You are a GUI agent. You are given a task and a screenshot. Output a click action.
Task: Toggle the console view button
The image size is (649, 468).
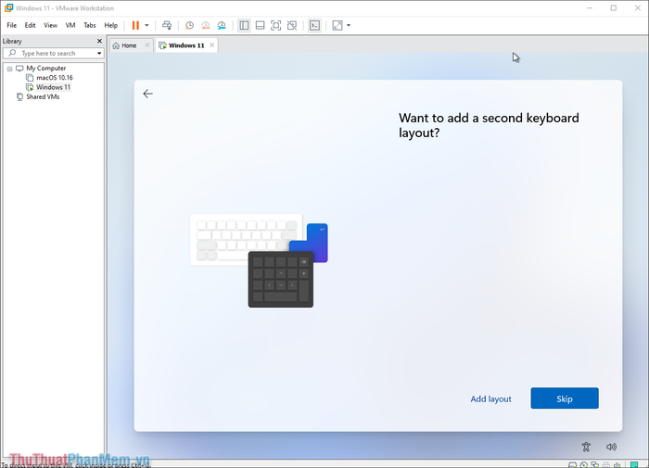click(314, 25)
